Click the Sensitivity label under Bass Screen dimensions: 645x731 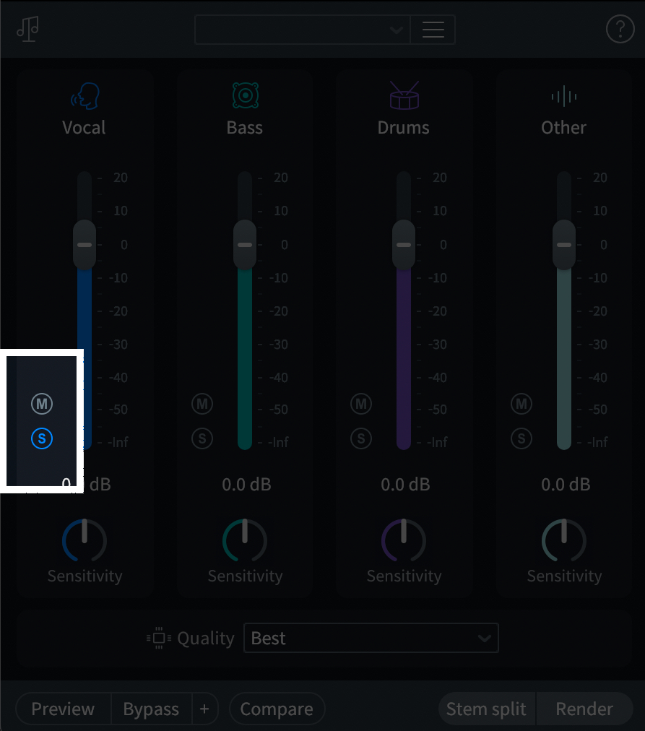245,576
